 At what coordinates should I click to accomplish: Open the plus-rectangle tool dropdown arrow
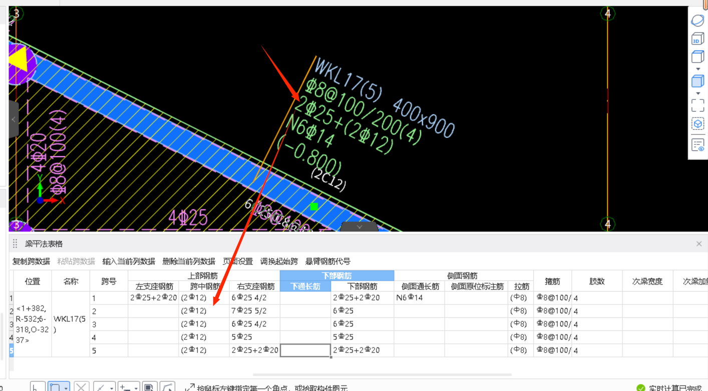(x=136, y=388)
